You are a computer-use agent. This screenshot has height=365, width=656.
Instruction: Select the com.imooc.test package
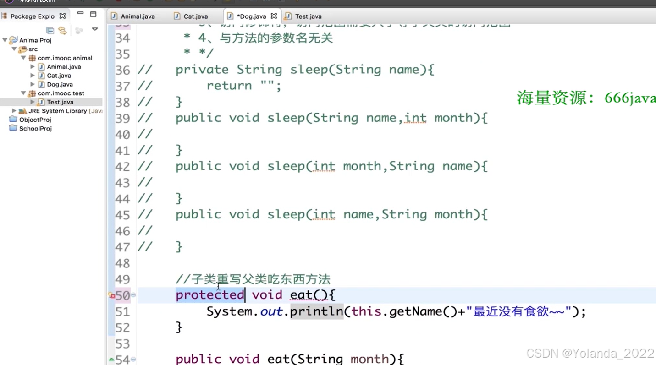tap(61, 93)
